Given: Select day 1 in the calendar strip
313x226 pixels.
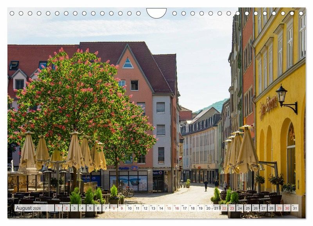Looking at the screenshot, I should click(x=58, y=208).
